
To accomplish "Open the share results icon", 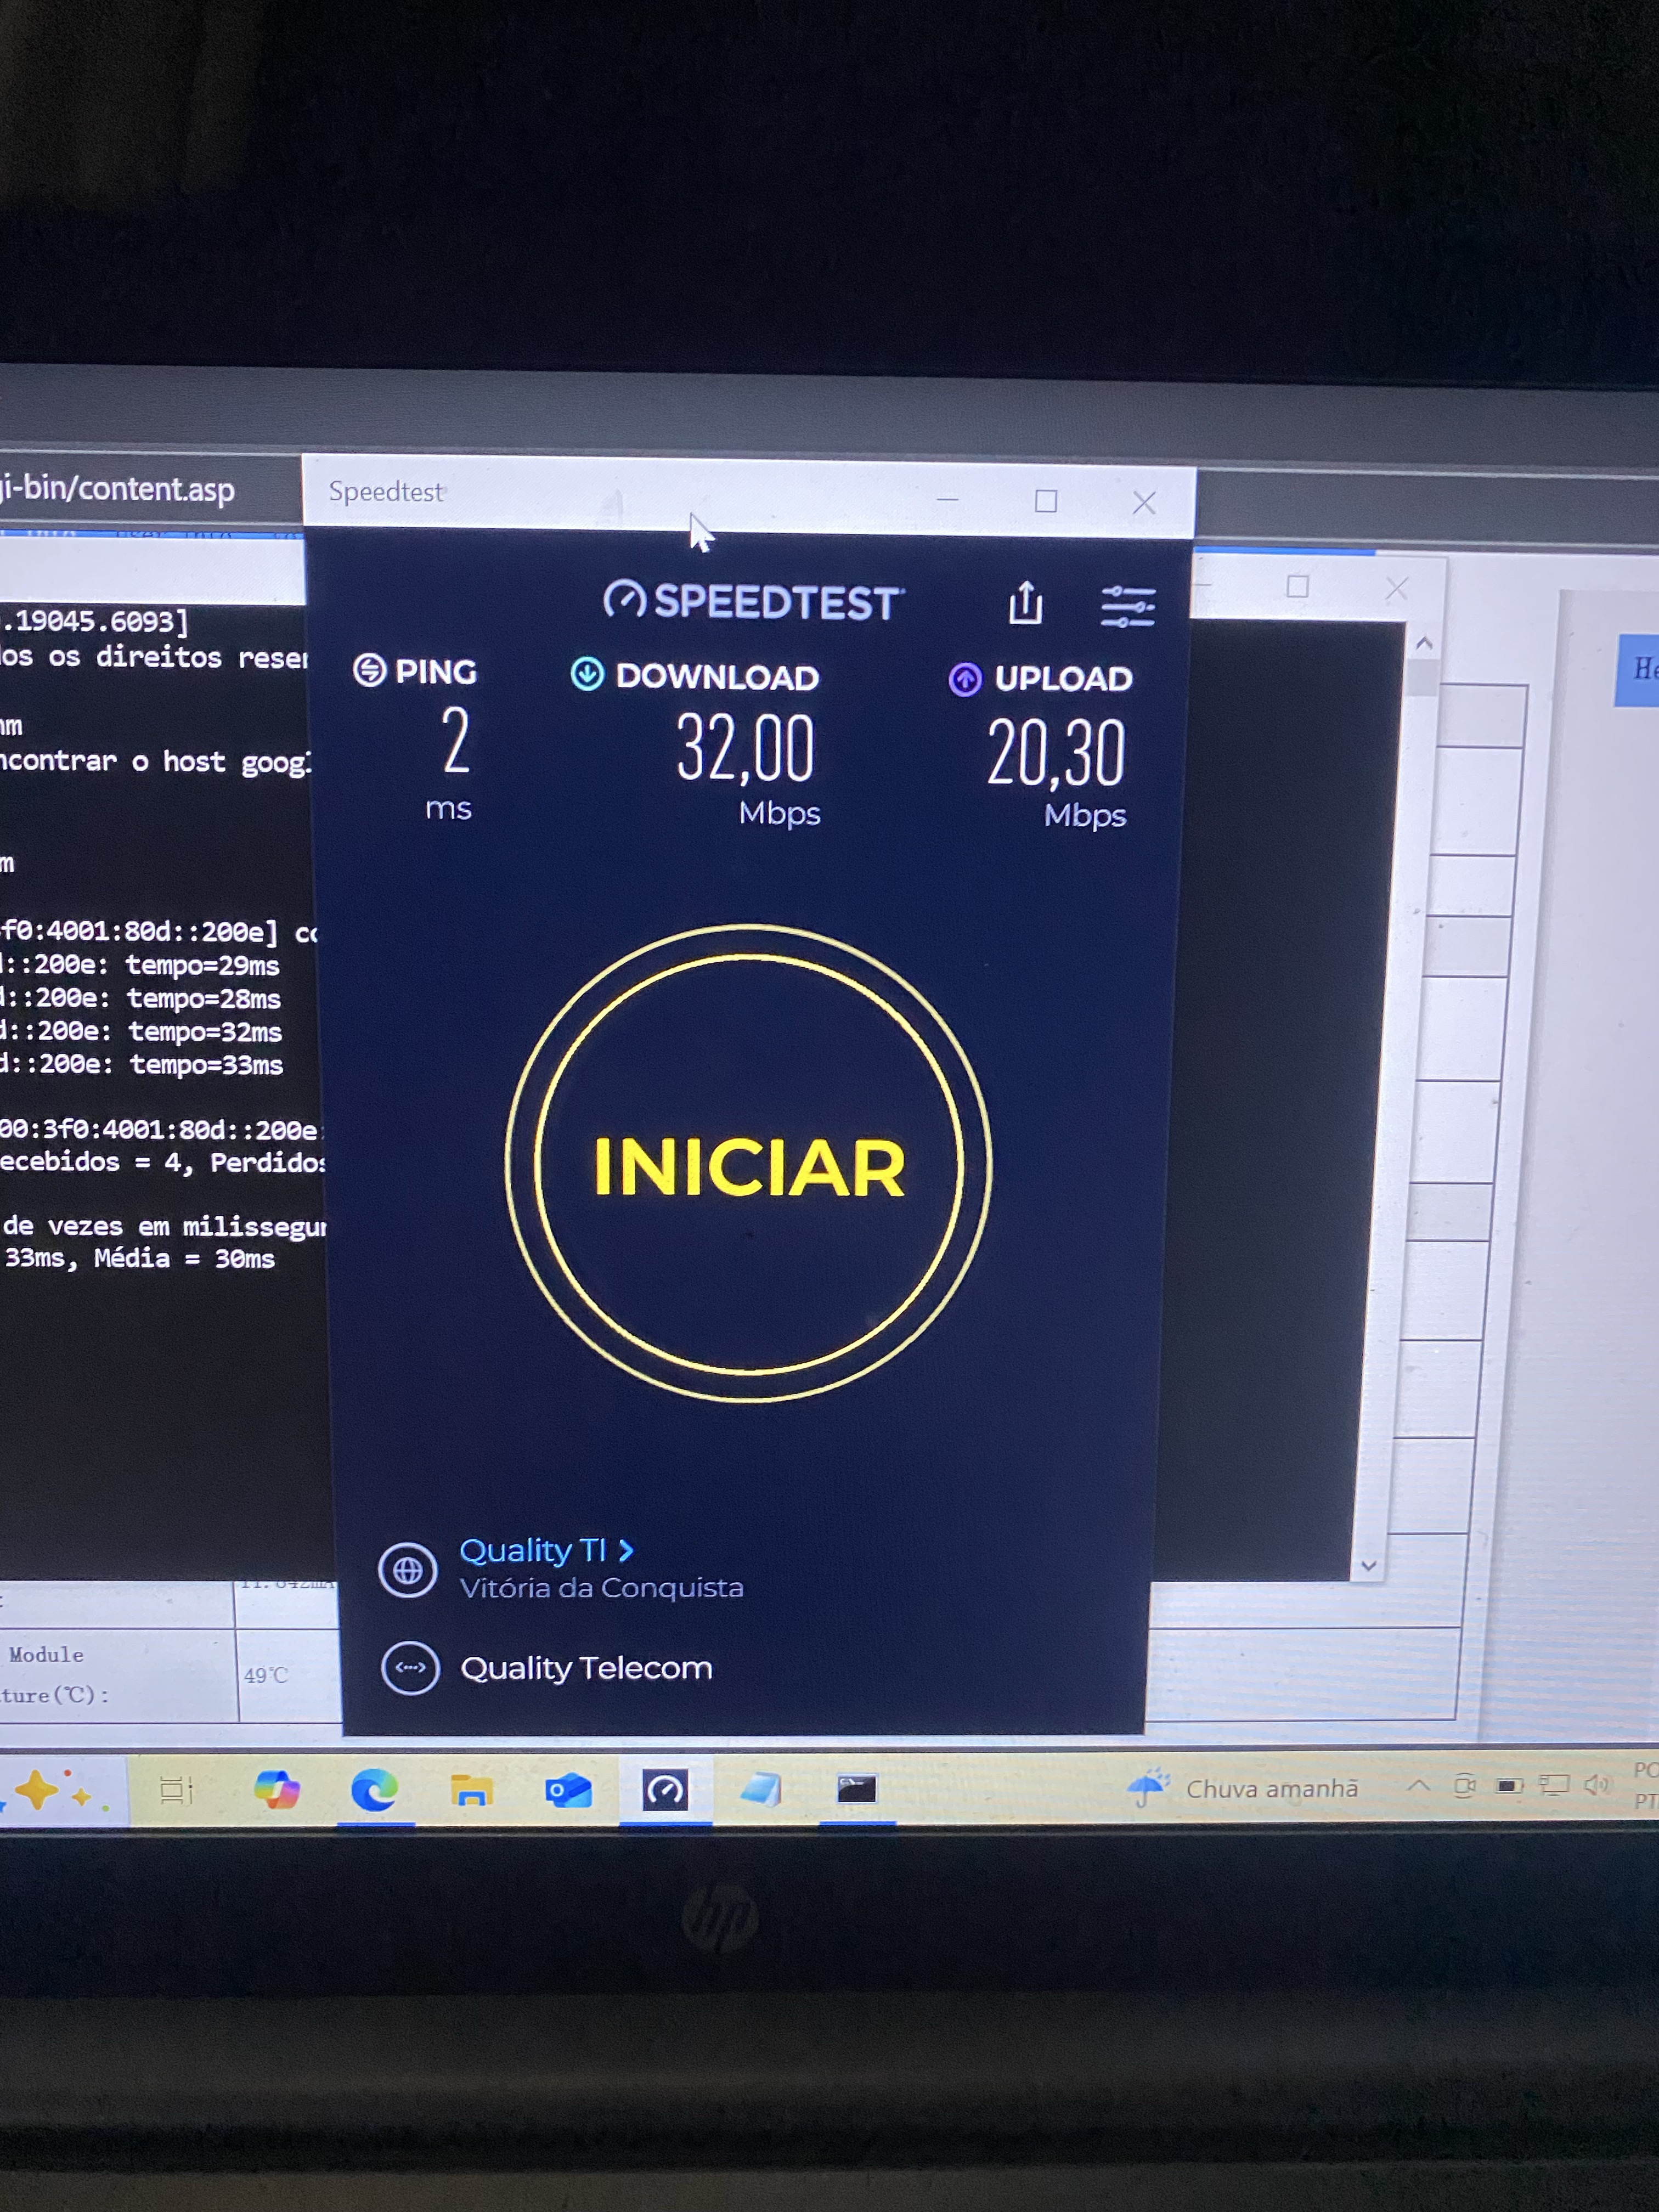I will 1025,603.
